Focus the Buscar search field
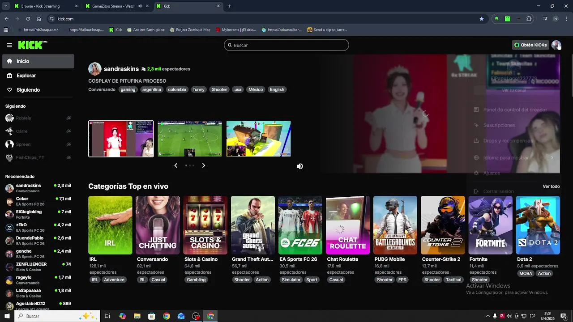Screen dimensions: 573x322 (x=286, y=45)
